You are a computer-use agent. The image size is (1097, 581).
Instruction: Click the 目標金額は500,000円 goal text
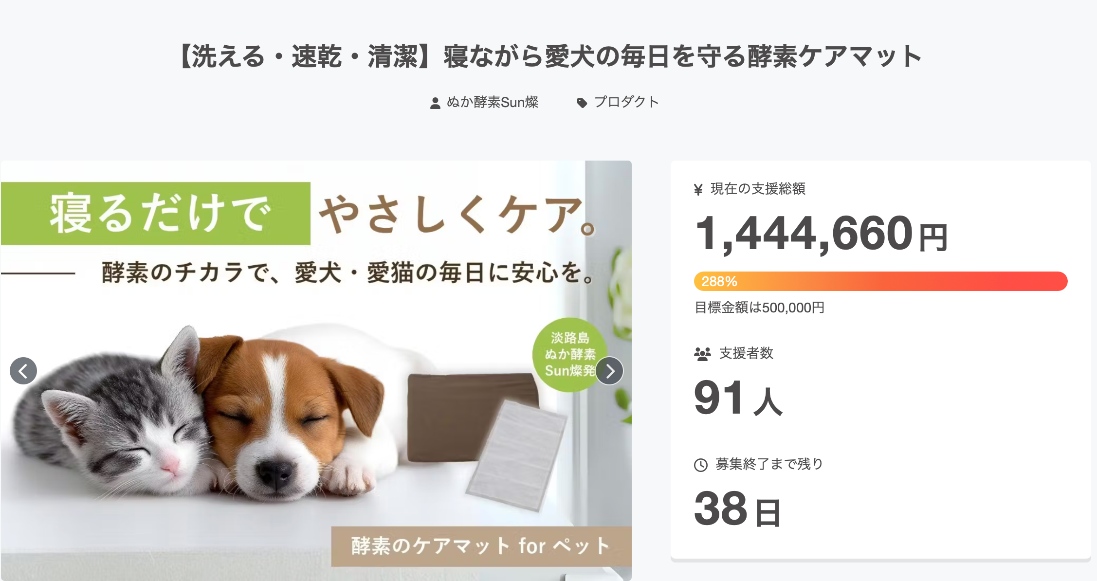pos(759,308)
